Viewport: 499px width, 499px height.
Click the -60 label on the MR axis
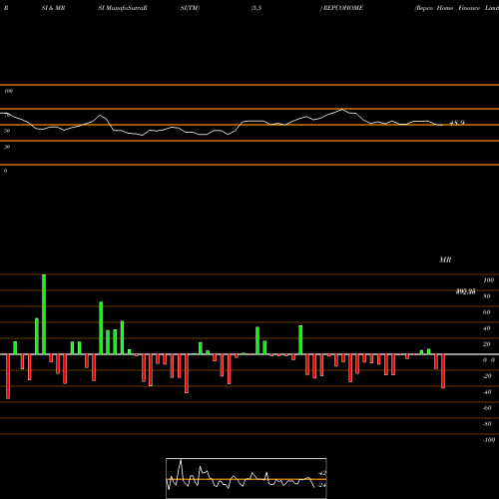point(487,408)
